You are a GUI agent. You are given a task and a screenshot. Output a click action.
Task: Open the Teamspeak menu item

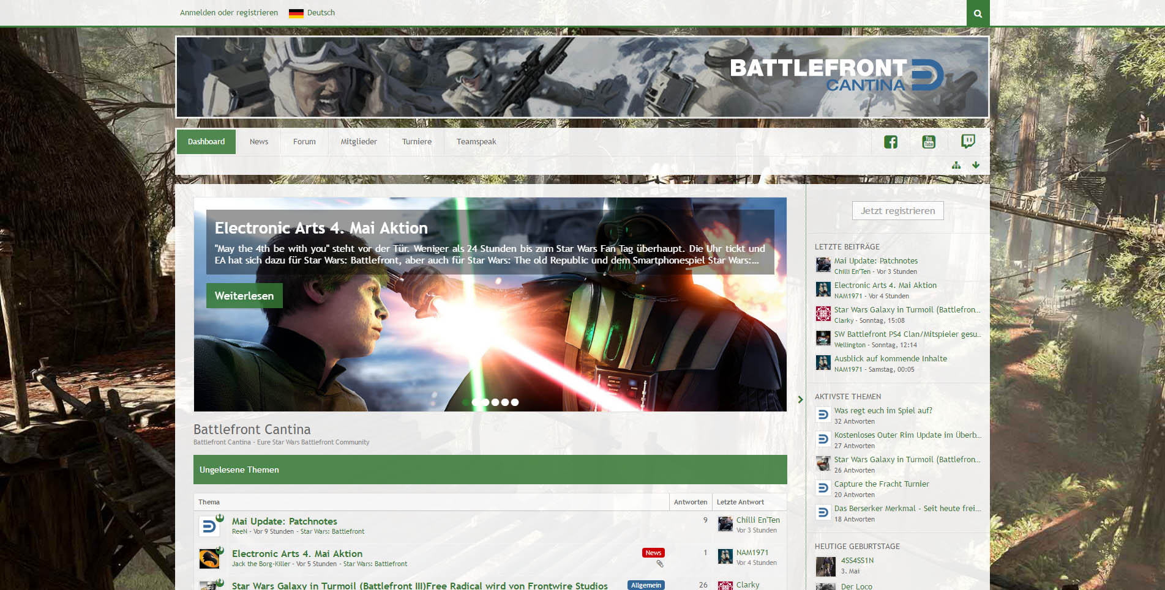476,142
